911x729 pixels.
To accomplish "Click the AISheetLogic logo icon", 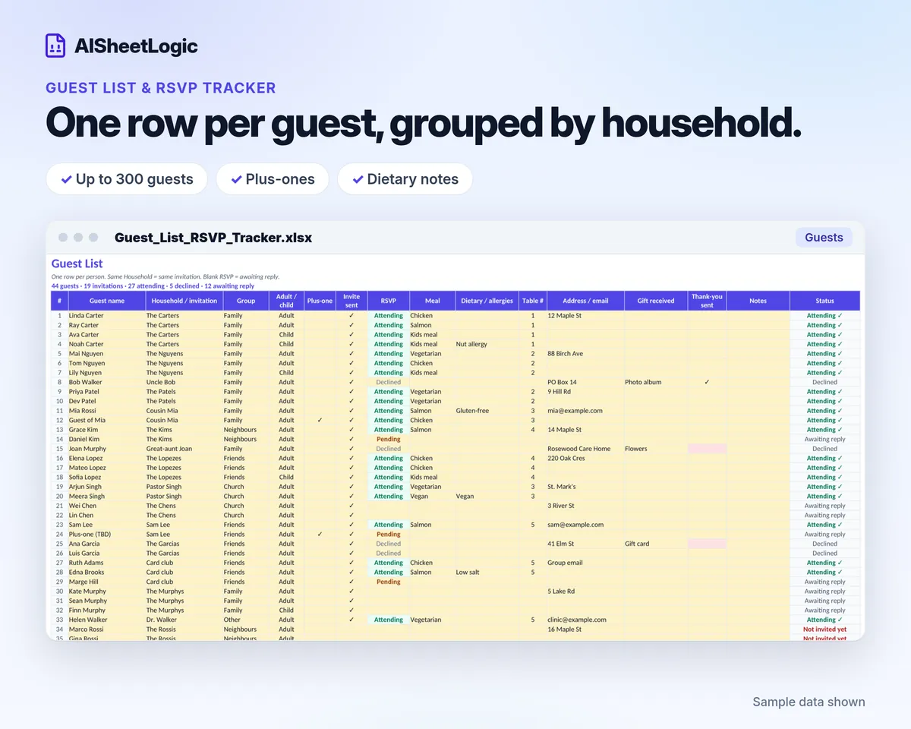I will 55,46.
